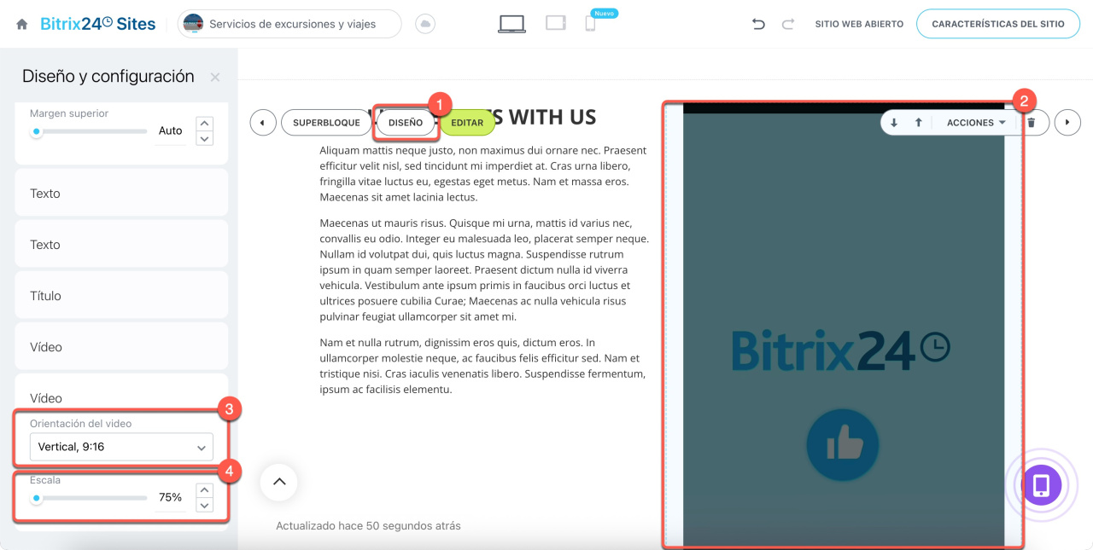The width and height of the screenshot is (1093, 550).
Task: Close the Diseño y configuración panel
Action: (215, 77)
